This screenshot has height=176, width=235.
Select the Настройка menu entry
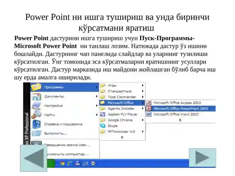click(65, 106)
